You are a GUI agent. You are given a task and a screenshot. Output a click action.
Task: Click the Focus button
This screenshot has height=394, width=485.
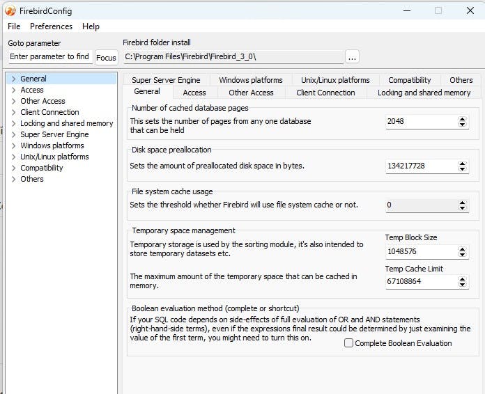(x=106, y=58)
